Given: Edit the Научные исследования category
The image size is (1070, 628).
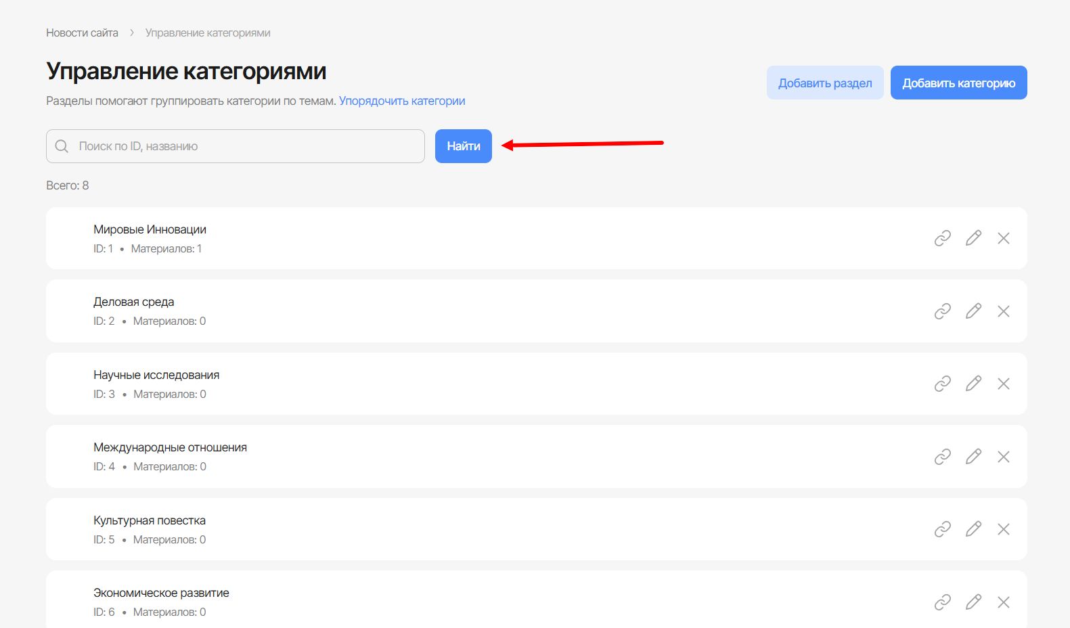Looking at the screenshot, I should pos(973,384).
